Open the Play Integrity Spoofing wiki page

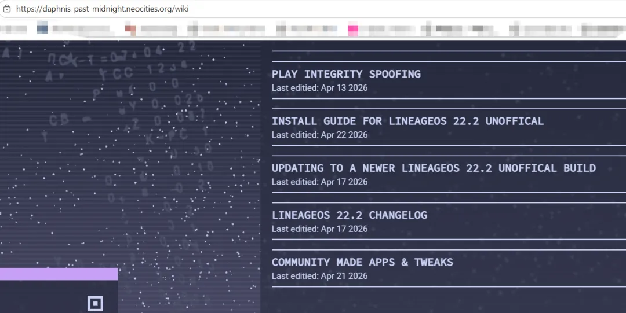346,74
